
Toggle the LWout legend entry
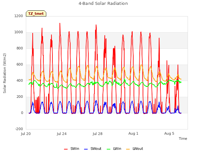135,149
